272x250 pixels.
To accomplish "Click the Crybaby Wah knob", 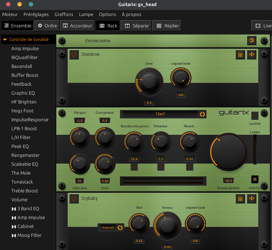I will [x=139, y=224].
